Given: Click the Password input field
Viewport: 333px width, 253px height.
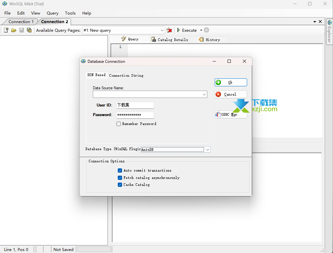Looking at the screenshot, I should tap(135, 115).
